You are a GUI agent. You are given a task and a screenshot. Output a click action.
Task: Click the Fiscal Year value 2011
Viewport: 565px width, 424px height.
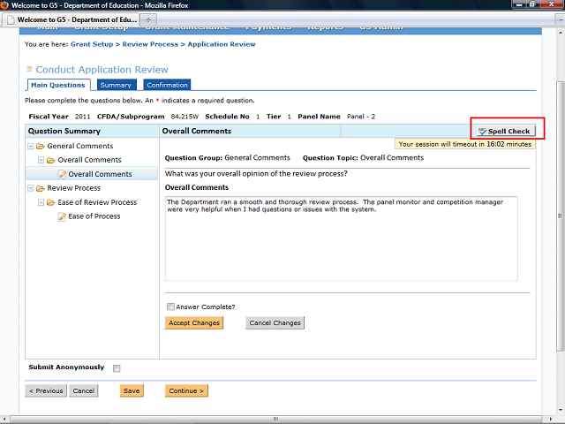(82, 117)
